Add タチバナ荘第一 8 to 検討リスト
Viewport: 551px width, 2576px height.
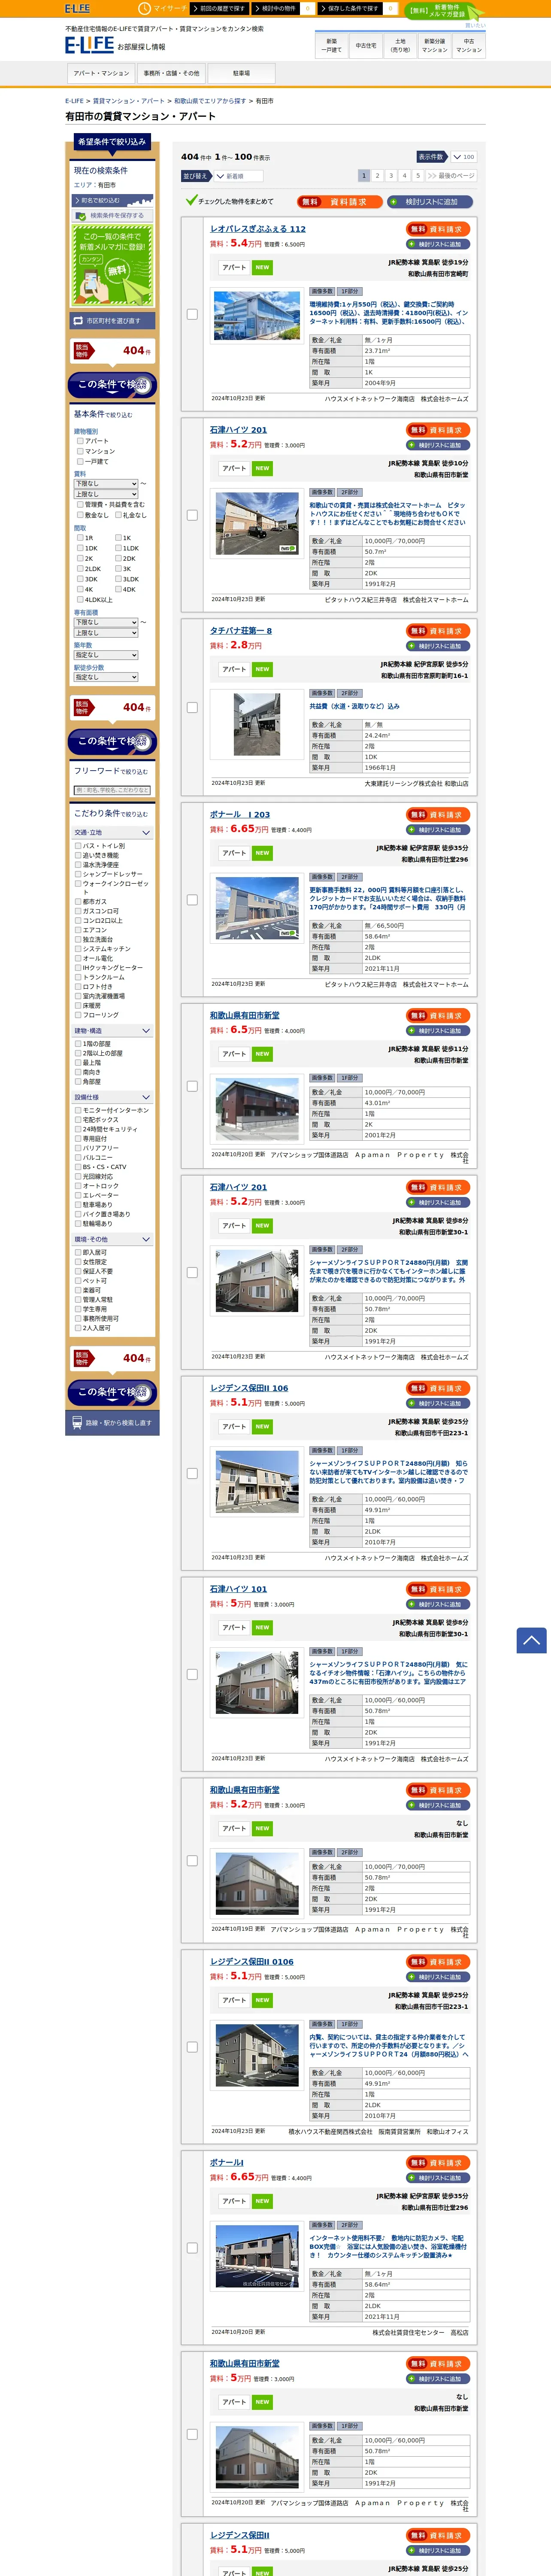point(438,646)
